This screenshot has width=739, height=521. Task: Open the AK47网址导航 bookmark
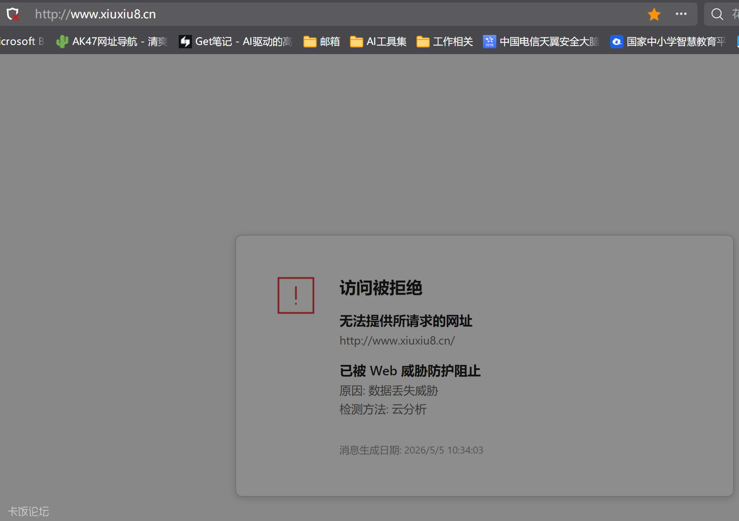tap(112, 41)
